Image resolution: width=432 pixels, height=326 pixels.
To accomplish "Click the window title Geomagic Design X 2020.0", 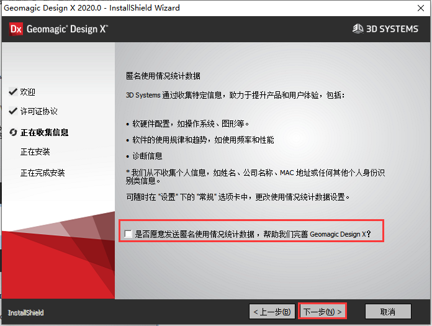I will tap(92, 7).
